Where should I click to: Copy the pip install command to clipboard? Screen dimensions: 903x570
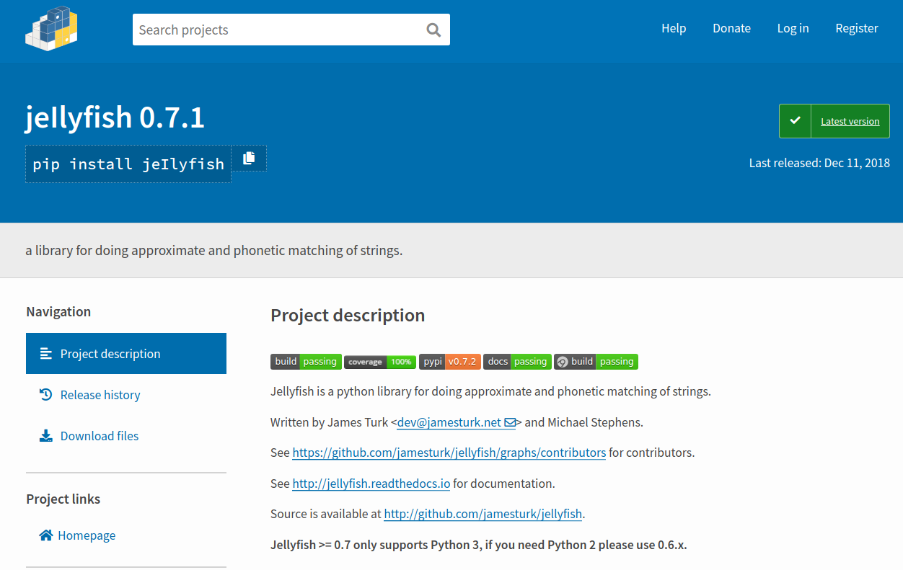(x=249, y=159)
